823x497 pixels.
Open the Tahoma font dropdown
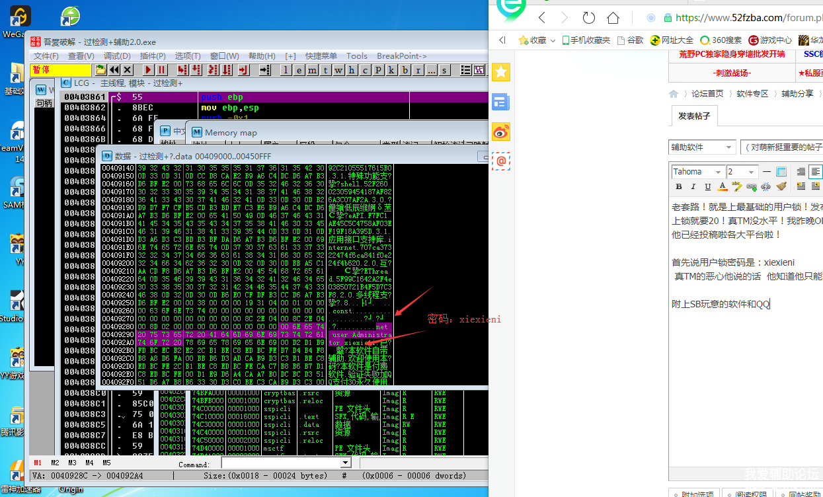click(697, 172)
